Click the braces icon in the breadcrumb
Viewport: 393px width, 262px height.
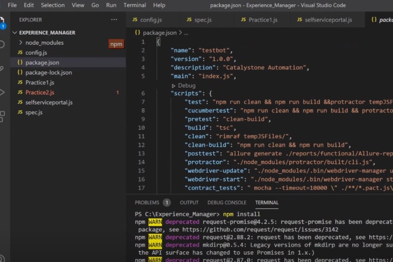(x=138, y=32)
